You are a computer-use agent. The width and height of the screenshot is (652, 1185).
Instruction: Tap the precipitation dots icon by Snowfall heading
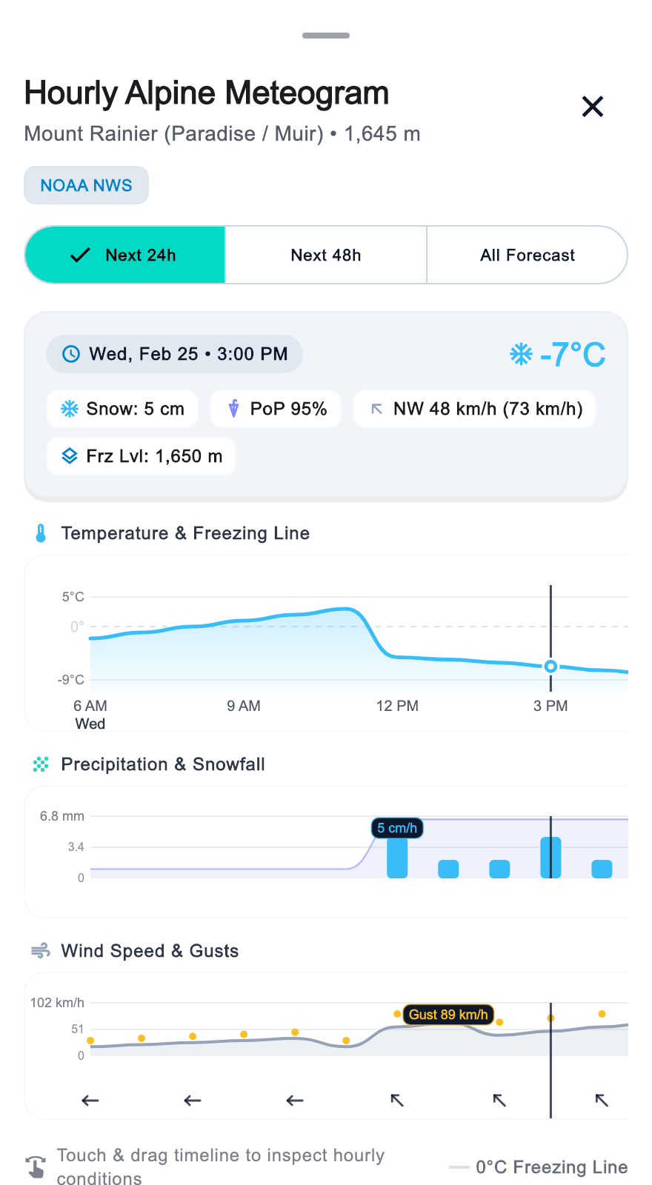click(x=41, y=764)
